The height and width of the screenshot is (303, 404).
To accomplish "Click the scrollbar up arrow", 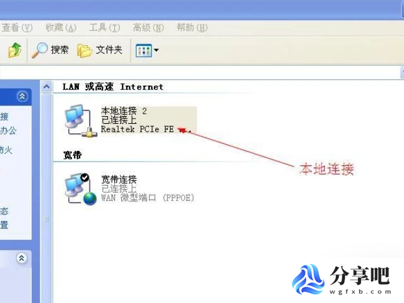I will coord(47,86).
